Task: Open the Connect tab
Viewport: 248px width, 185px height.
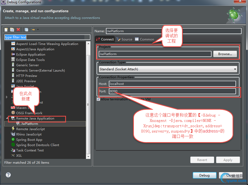Action: tap(105, 39)
